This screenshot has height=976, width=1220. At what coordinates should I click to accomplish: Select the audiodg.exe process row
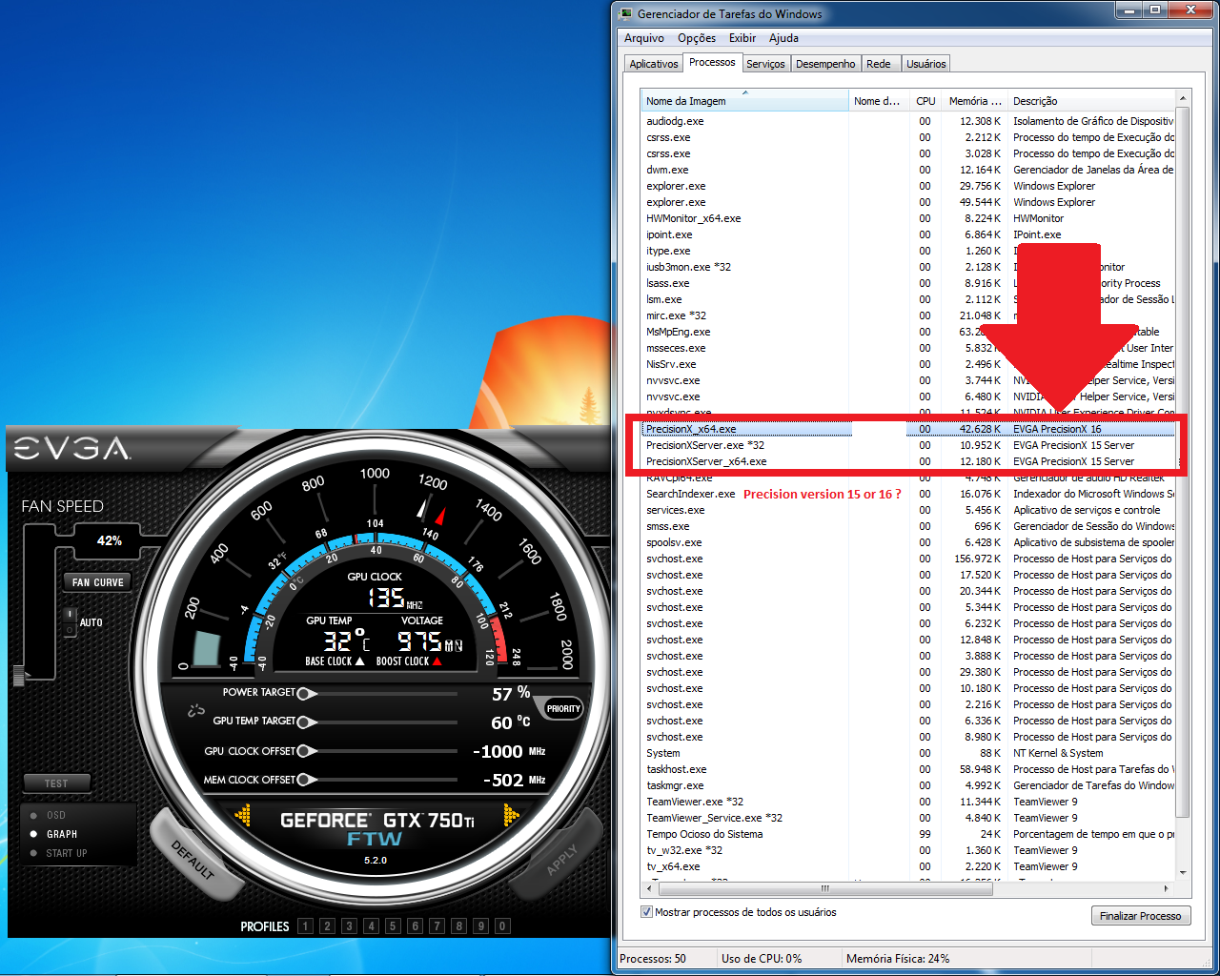coord(907,121)
